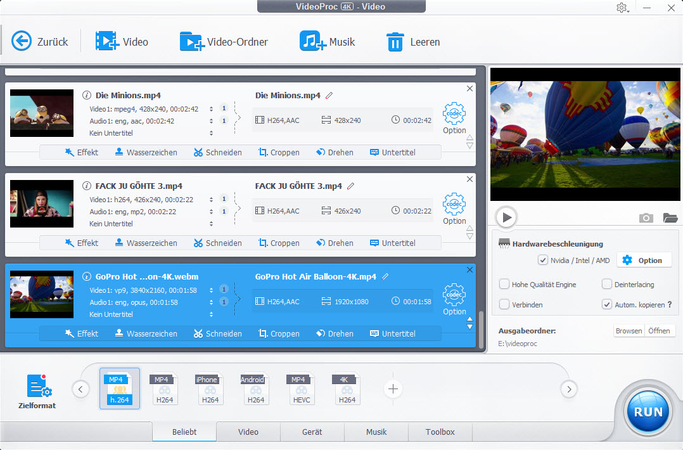Image resolution: width=683 pixels, height=450 pixels.
Task: Switch to the Musik format tab
Action: (376, 432)
